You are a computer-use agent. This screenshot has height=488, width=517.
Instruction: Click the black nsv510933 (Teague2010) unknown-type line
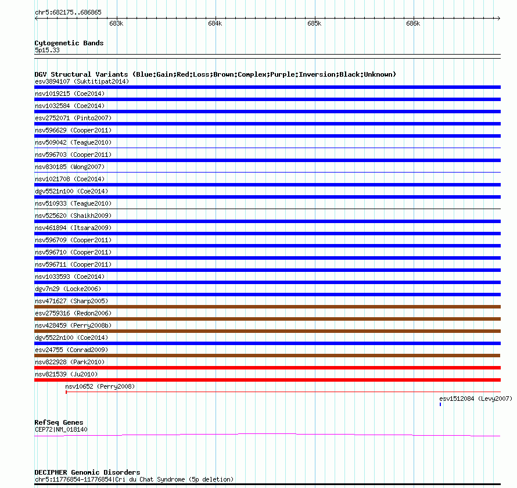click(x=267, y=209)
